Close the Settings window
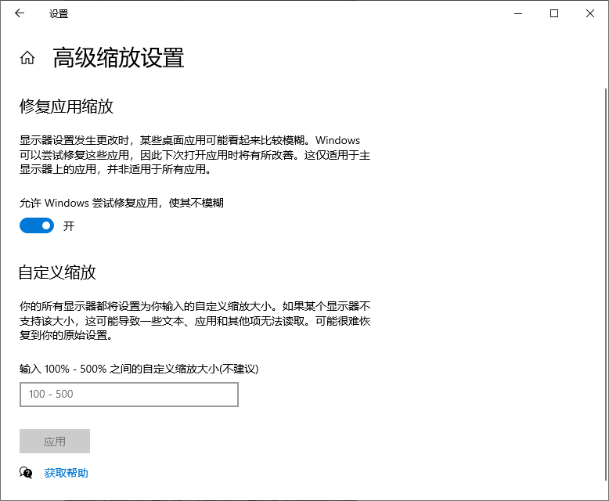This screenshot has width=609, height=501. pyautogui.click(x=590, y=13)
